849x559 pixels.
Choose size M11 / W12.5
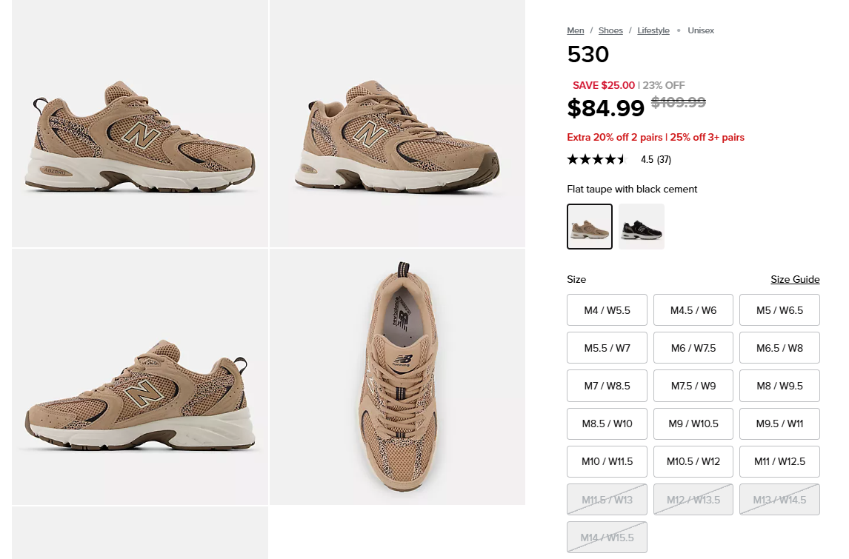[x=779, y=461]
